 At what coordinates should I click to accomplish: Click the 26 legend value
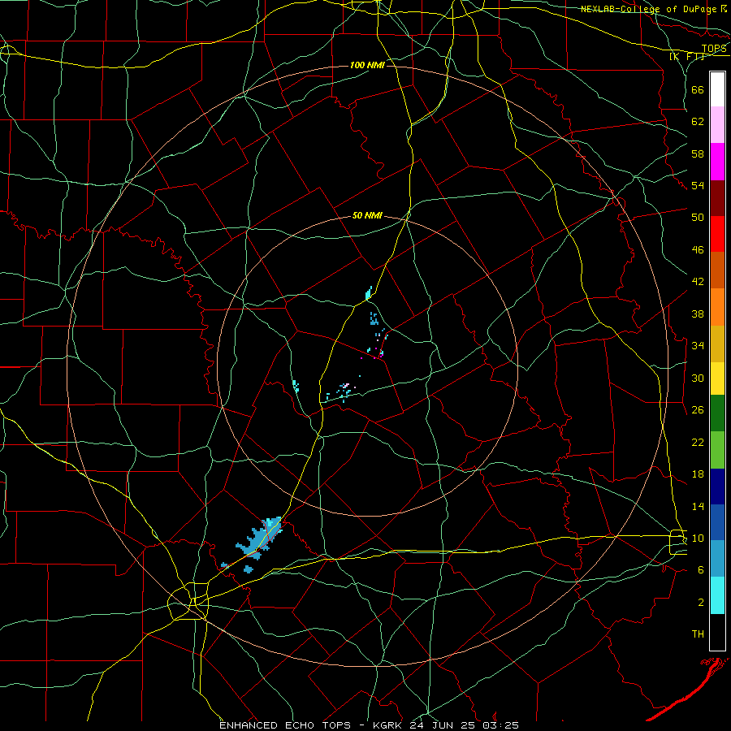click(698, 410)
